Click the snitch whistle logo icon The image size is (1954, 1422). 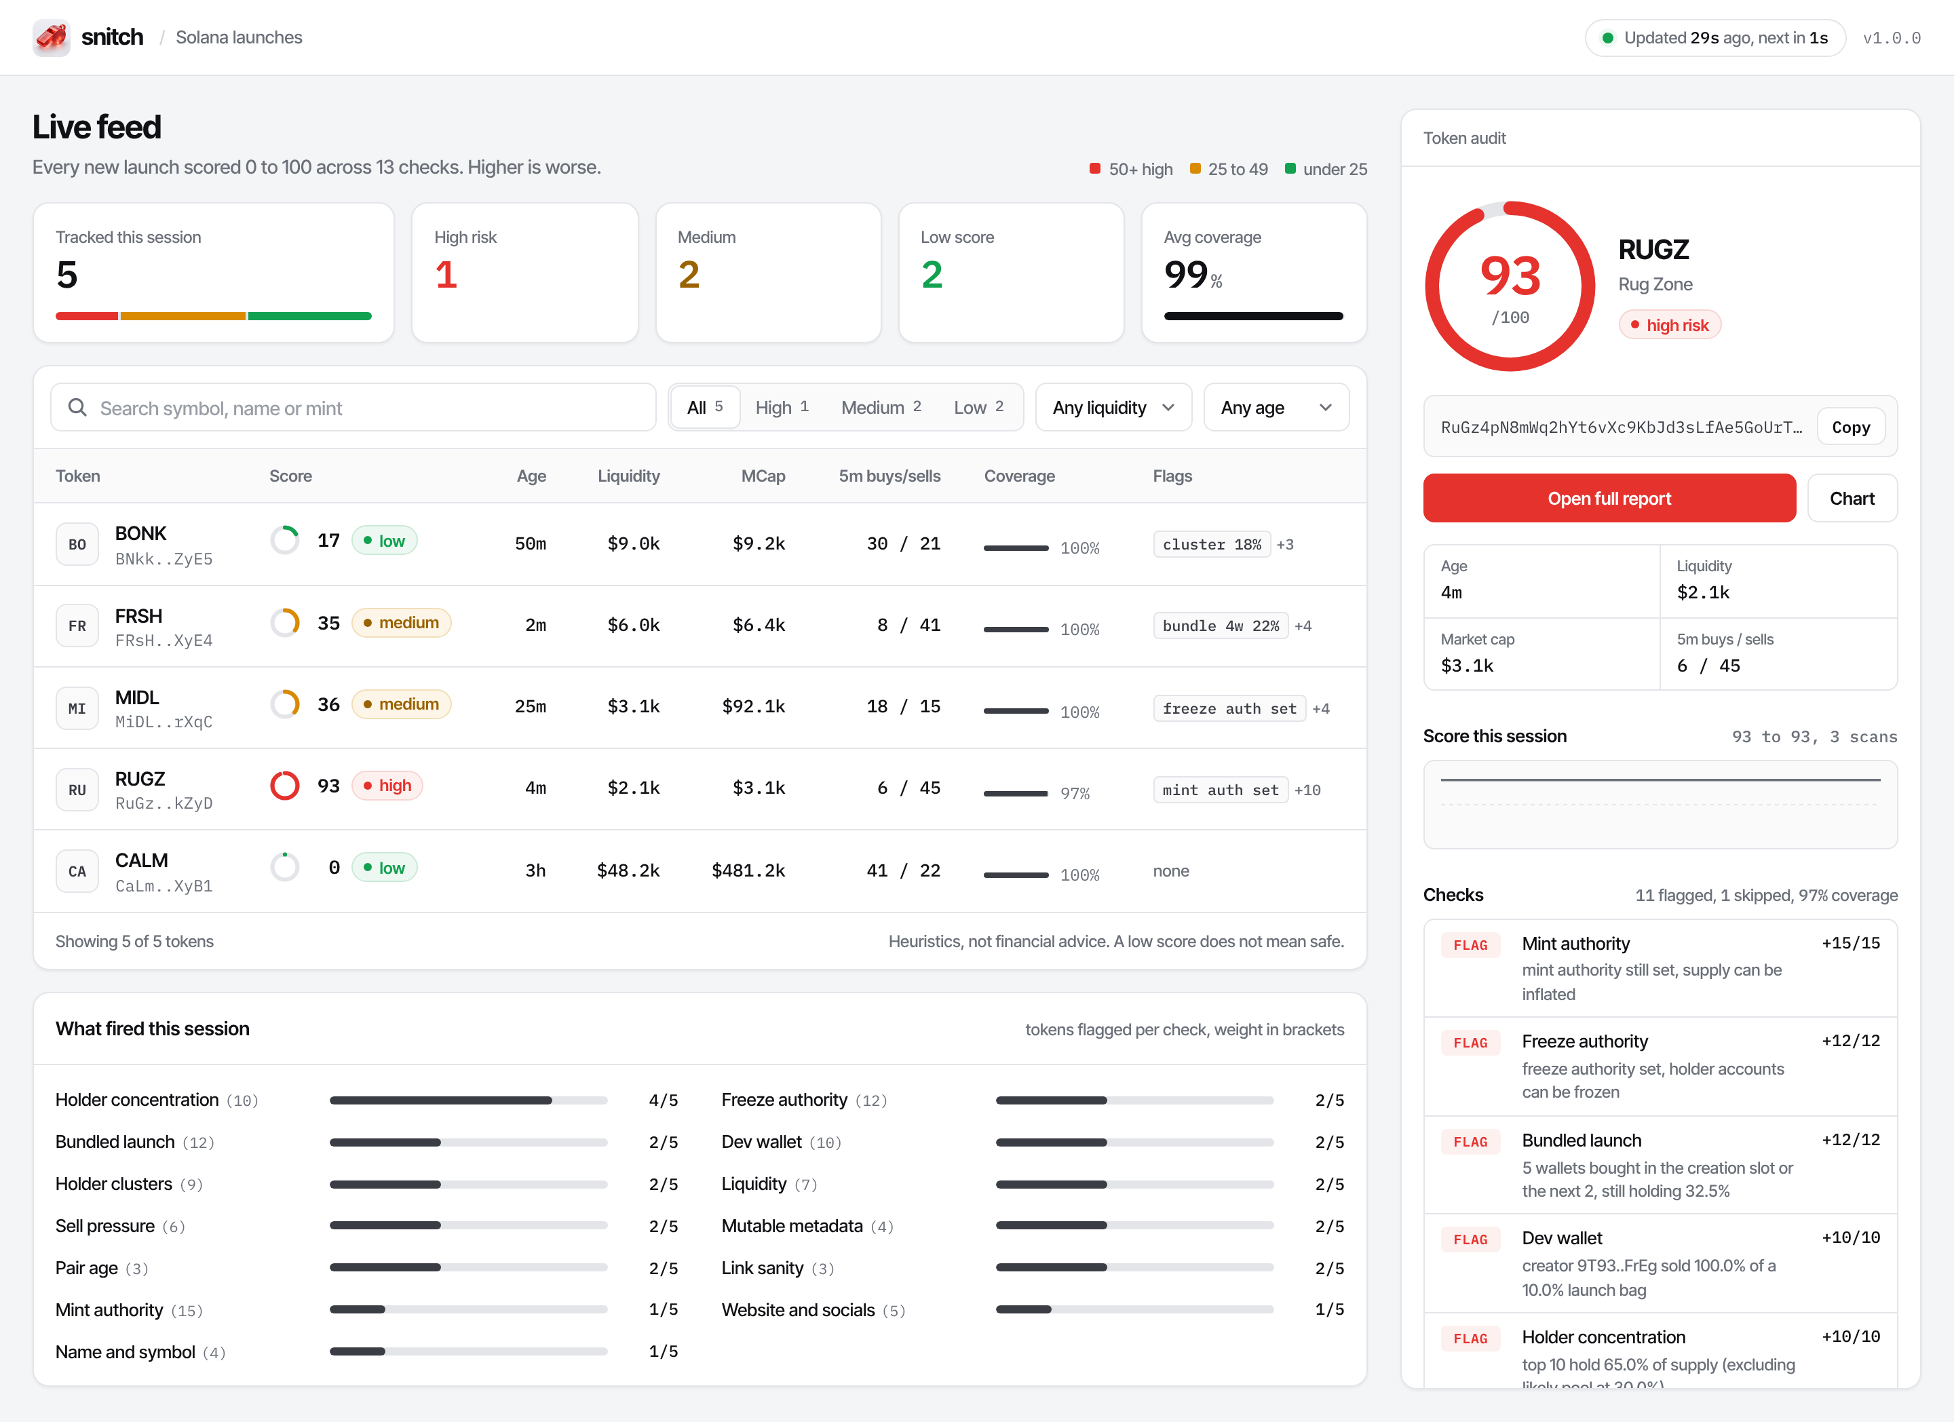point(51,38)
